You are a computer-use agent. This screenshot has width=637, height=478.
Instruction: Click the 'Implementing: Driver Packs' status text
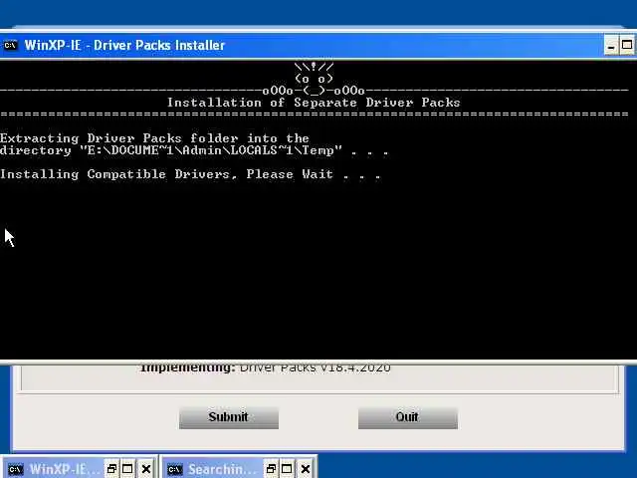(266, 367)
